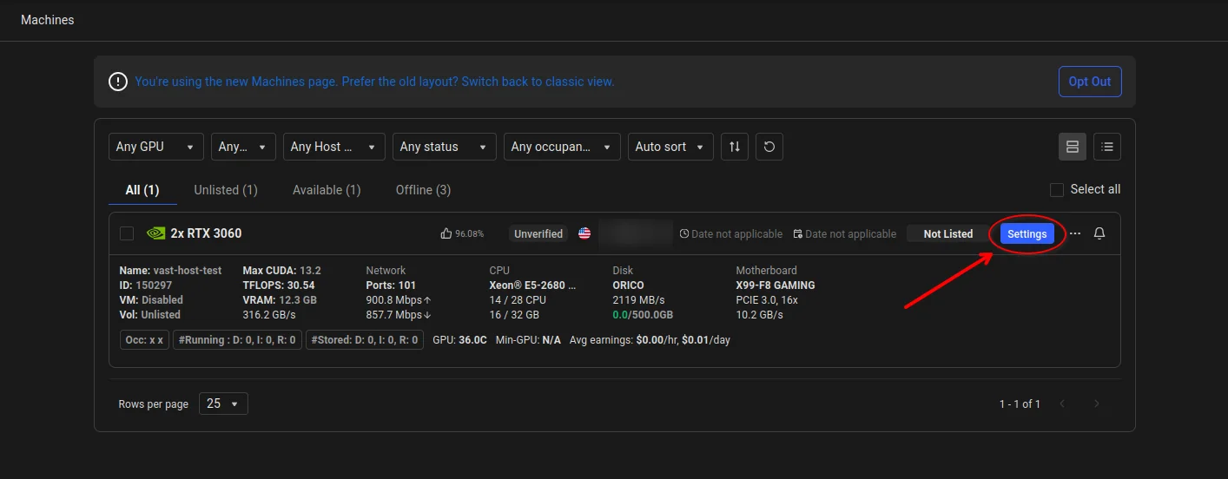Switch to list layout view icon

point(1107,147)
